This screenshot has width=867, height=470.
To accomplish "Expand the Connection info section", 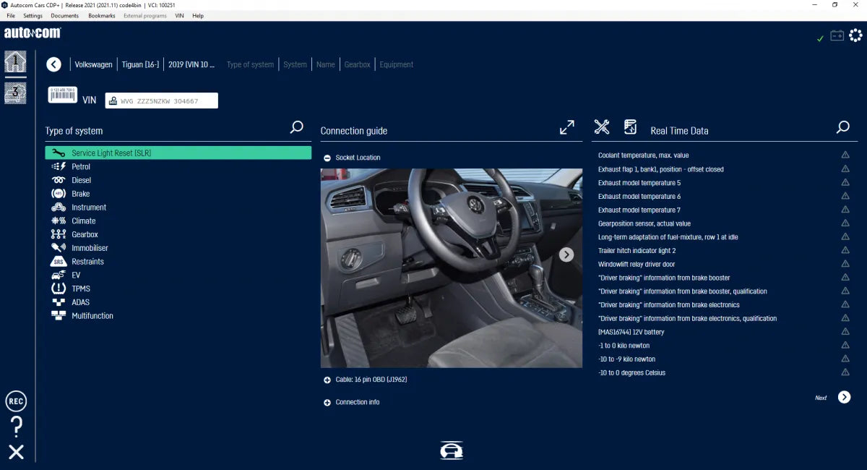I will 326,402.
